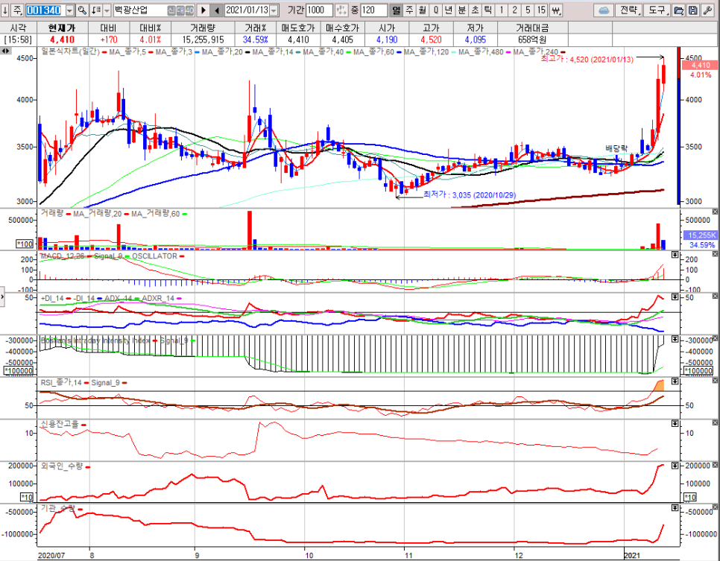Close the MACD panel with its X icon

715,254
